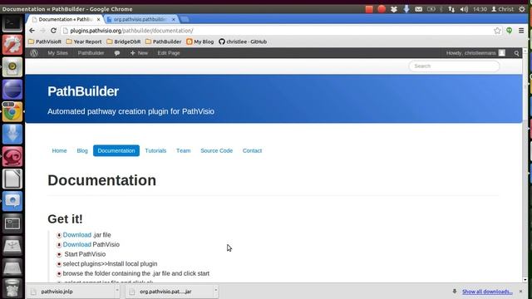This screenshot has width=532, height=299.
Task: Click the blank document icon in launcher
Action: click(12, 179)
